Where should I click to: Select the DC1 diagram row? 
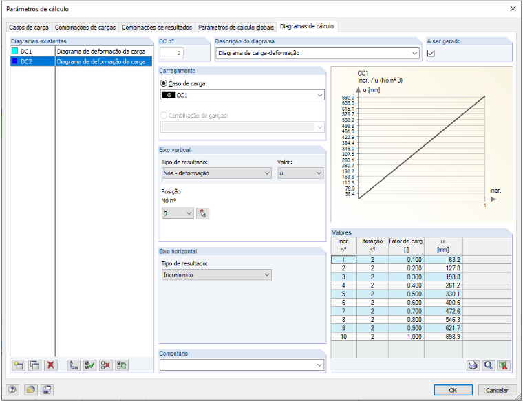81,52
